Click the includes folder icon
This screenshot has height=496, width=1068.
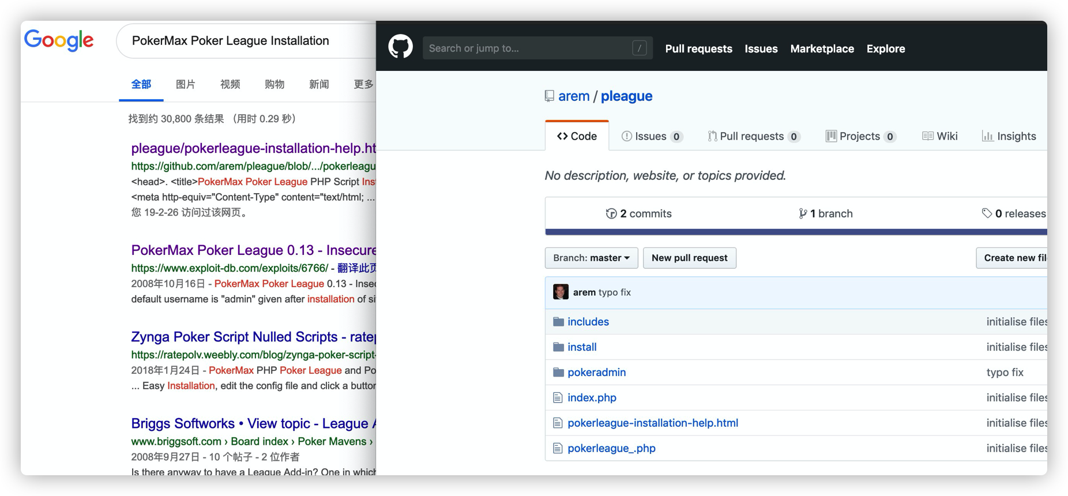coord(558,322)
